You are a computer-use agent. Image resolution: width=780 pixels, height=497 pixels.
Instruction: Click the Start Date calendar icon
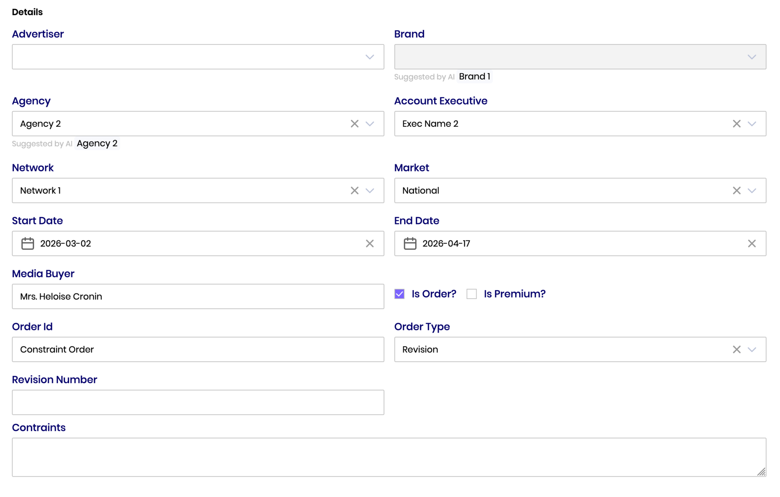point(28,243)
